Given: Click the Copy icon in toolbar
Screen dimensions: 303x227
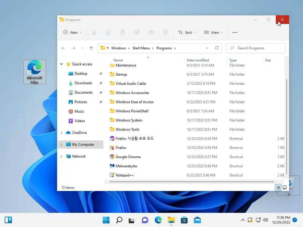Looking at the screenshot, I should (109, 32).
